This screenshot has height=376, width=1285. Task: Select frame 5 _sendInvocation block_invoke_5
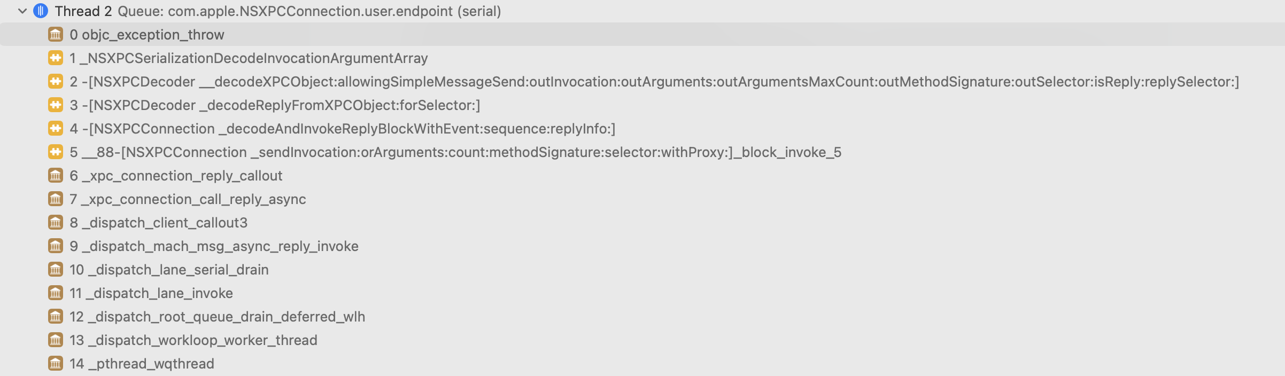tap(642, 152)
